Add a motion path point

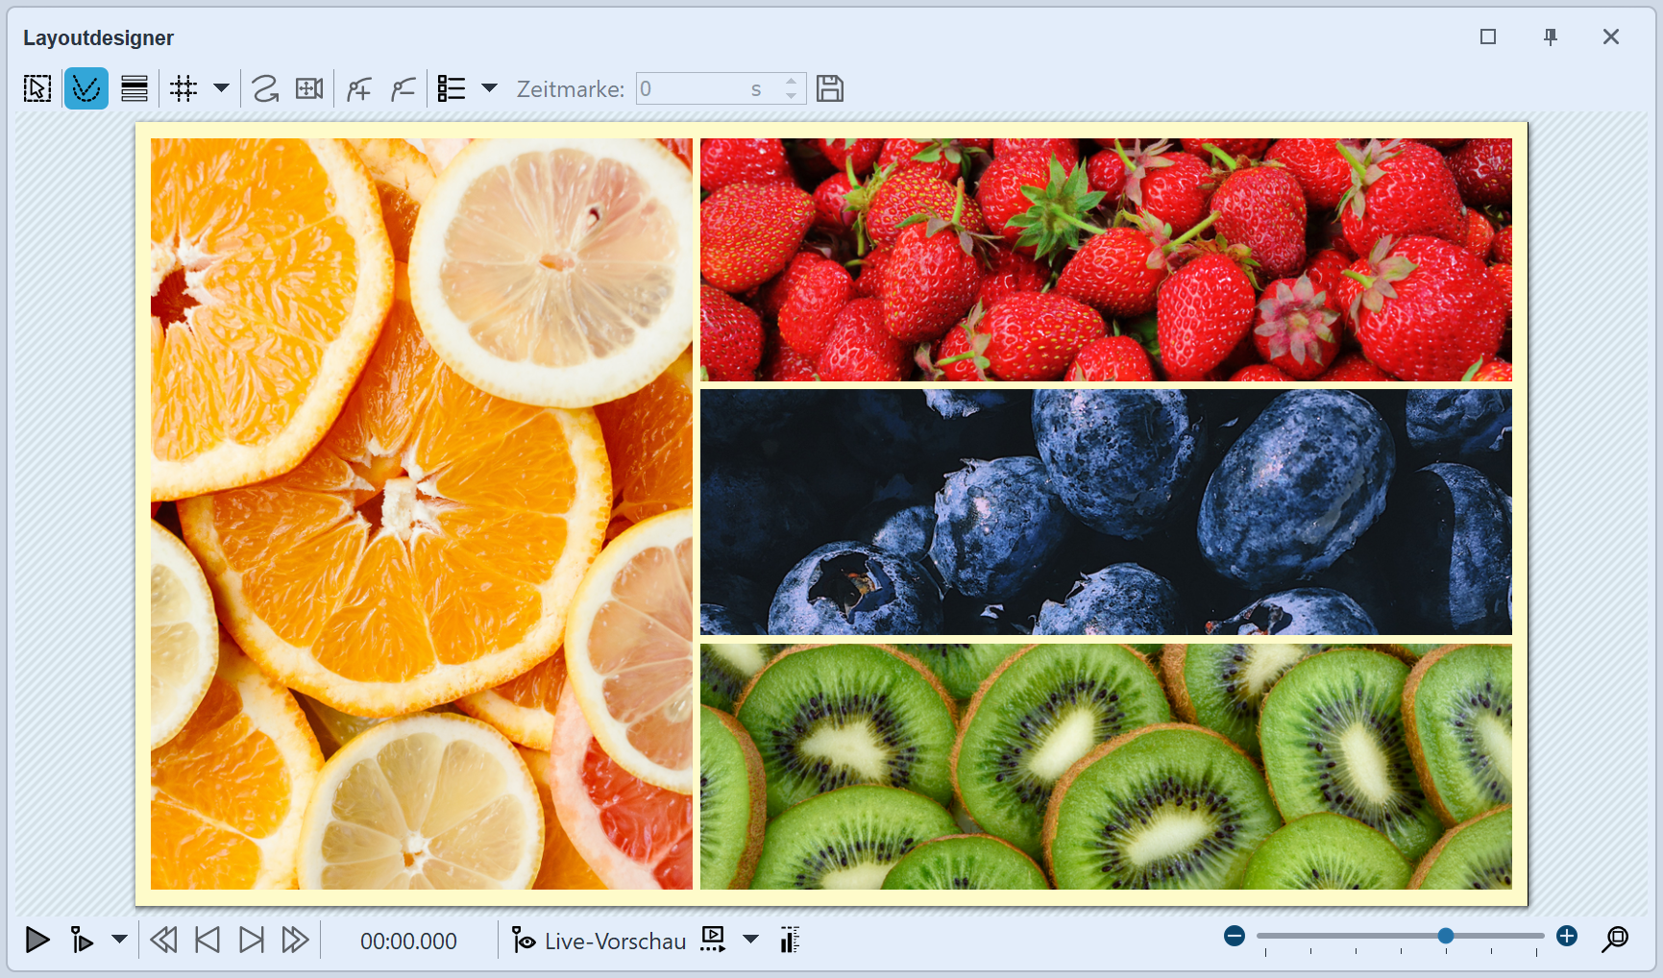point(359,89)
